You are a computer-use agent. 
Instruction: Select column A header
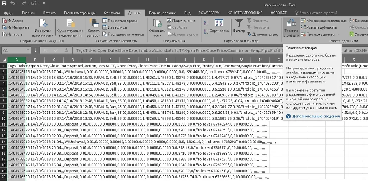coord(16,60)
